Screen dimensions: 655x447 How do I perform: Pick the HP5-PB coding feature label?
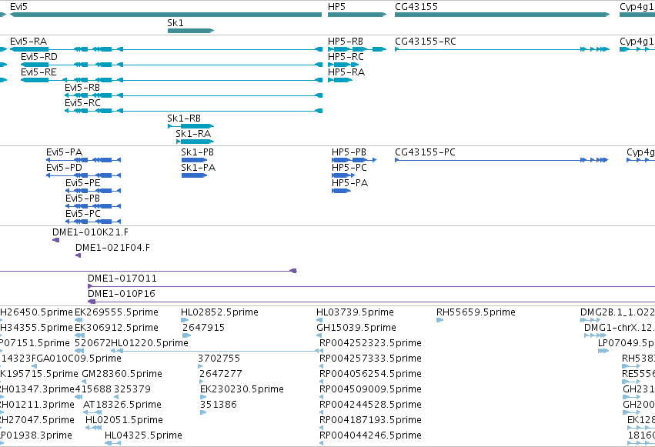point(349,152)
